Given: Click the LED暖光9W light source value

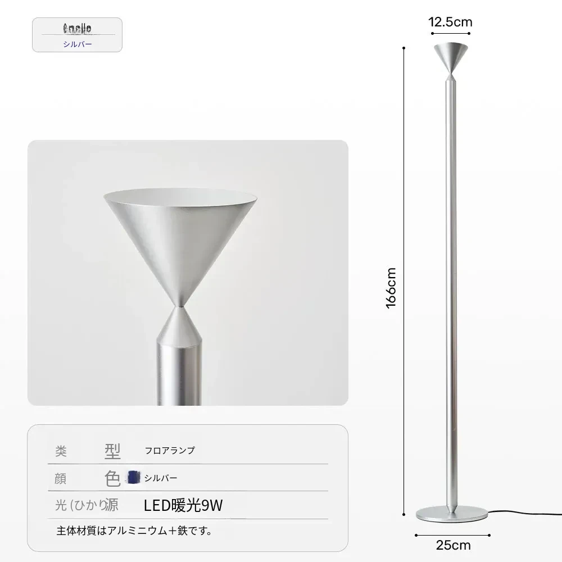Looking at the screenshot, I should 183,505.
